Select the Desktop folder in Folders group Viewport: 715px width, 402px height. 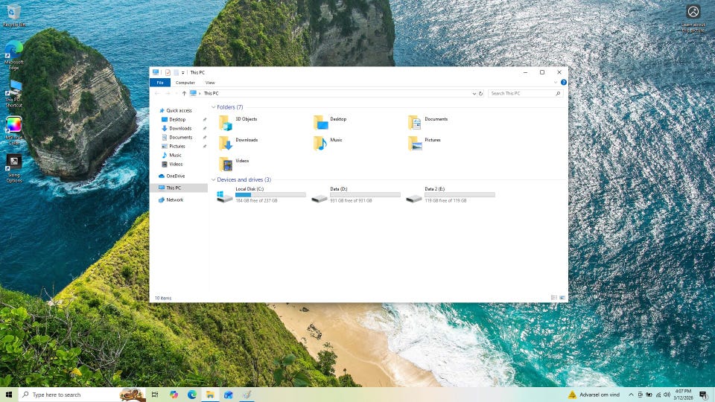coord(331,123)
